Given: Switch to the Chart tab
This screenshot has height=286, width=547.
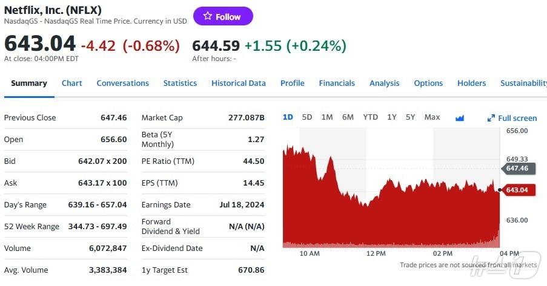Looking at the screenshot, I should click(x=71, y=83).
